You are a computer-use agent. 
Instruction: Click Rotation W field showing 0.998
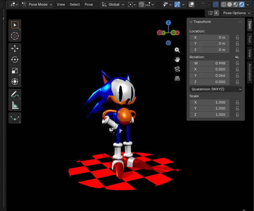209,63
